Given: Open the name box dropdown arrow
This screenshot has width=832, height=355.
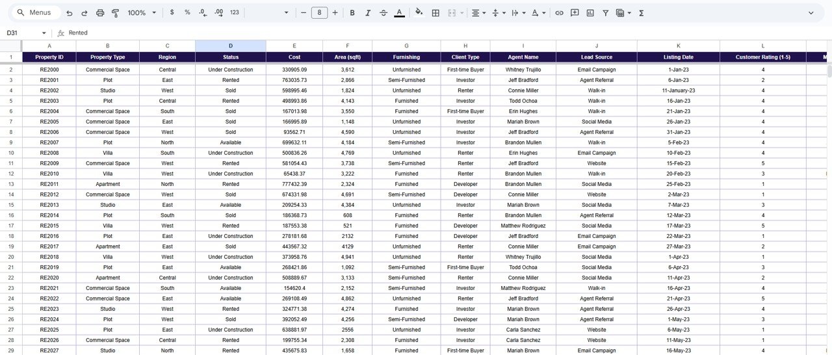Looking at the screenshot, I should pyautogui.click(x=44, y=33).
